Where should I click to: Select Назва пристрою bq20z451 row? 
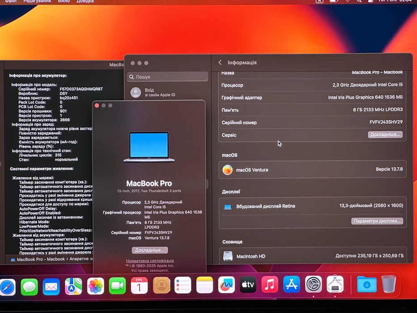48,97
